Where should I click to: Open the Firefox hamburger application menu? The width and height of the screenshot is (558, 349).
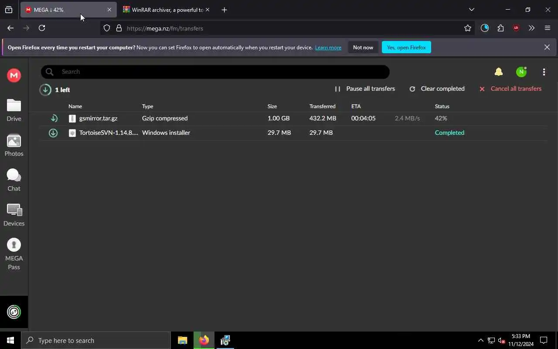548,28
